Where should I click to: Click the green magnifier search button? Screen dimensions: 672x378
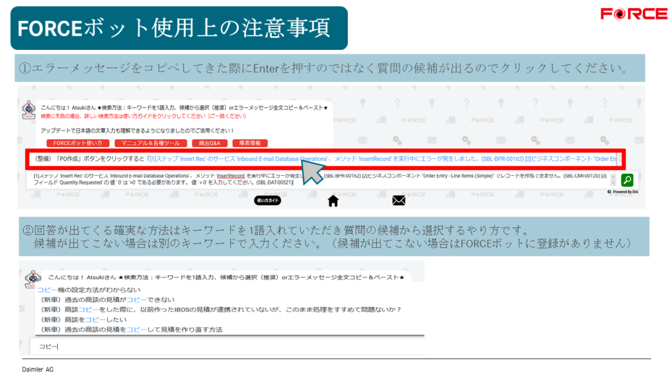tap(627, 180)
